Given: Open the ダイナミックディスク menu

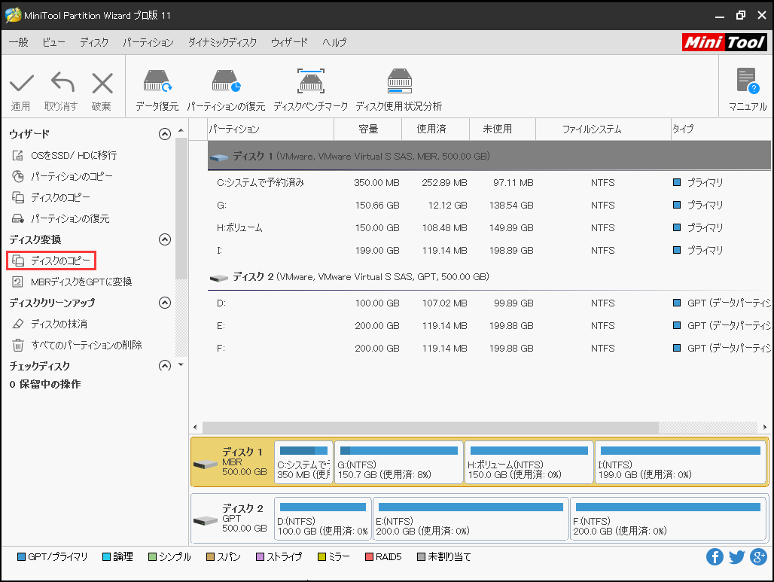Looking at the screenshot, I should coord(222,42).
